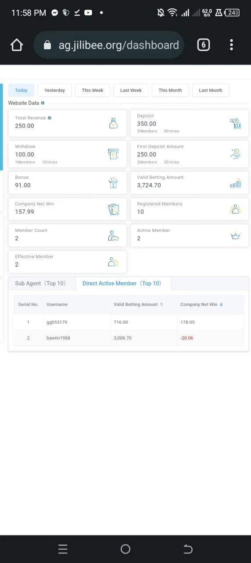Image resolution: width=251 pixels, height=563 pixels.
Task: Sort by Valid Betting Amount column arrows
Action: click(161, 304)
